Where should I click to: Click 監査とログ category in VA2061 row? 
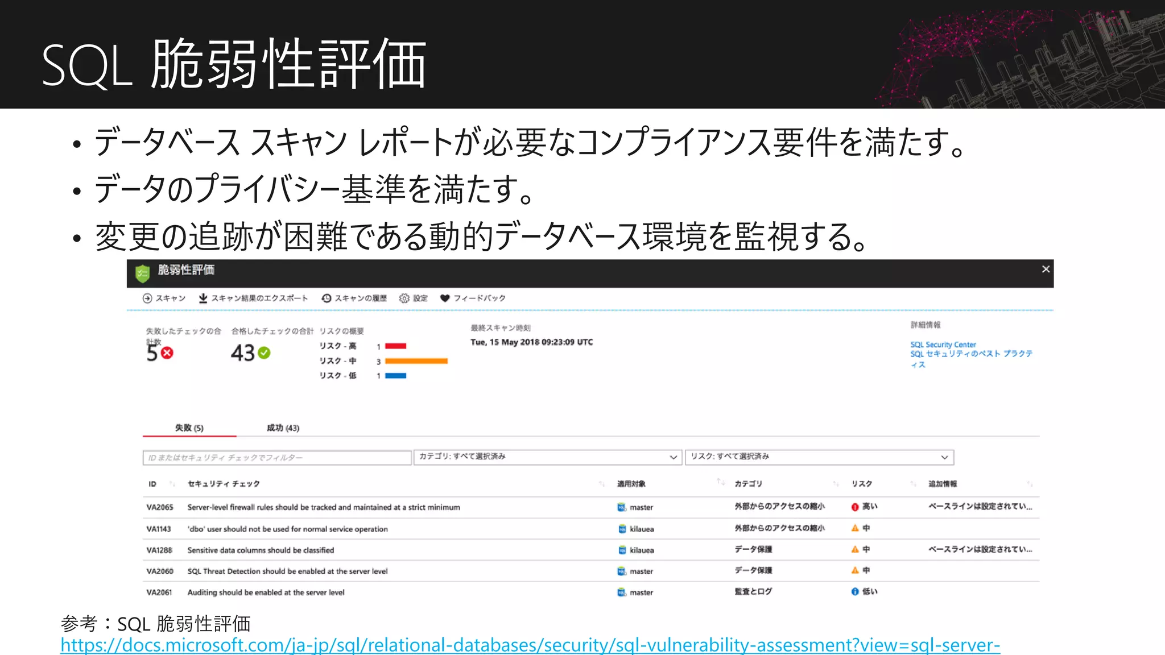click(753, 591)
